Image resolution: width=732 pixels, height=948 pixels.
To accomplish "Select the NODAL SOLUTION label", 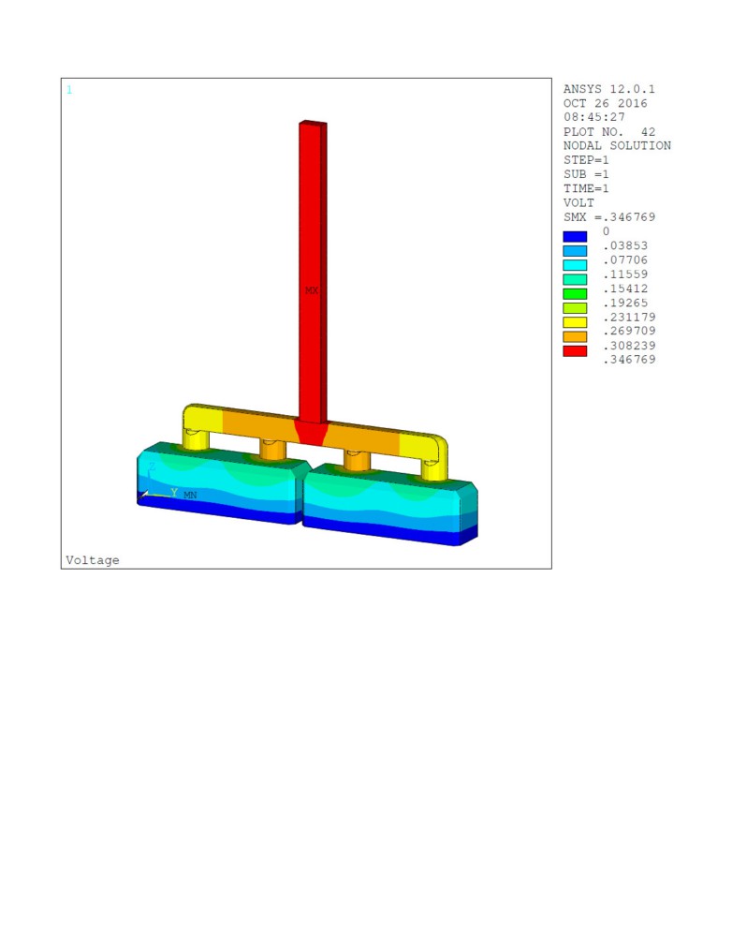I will [x=617, y=146].
